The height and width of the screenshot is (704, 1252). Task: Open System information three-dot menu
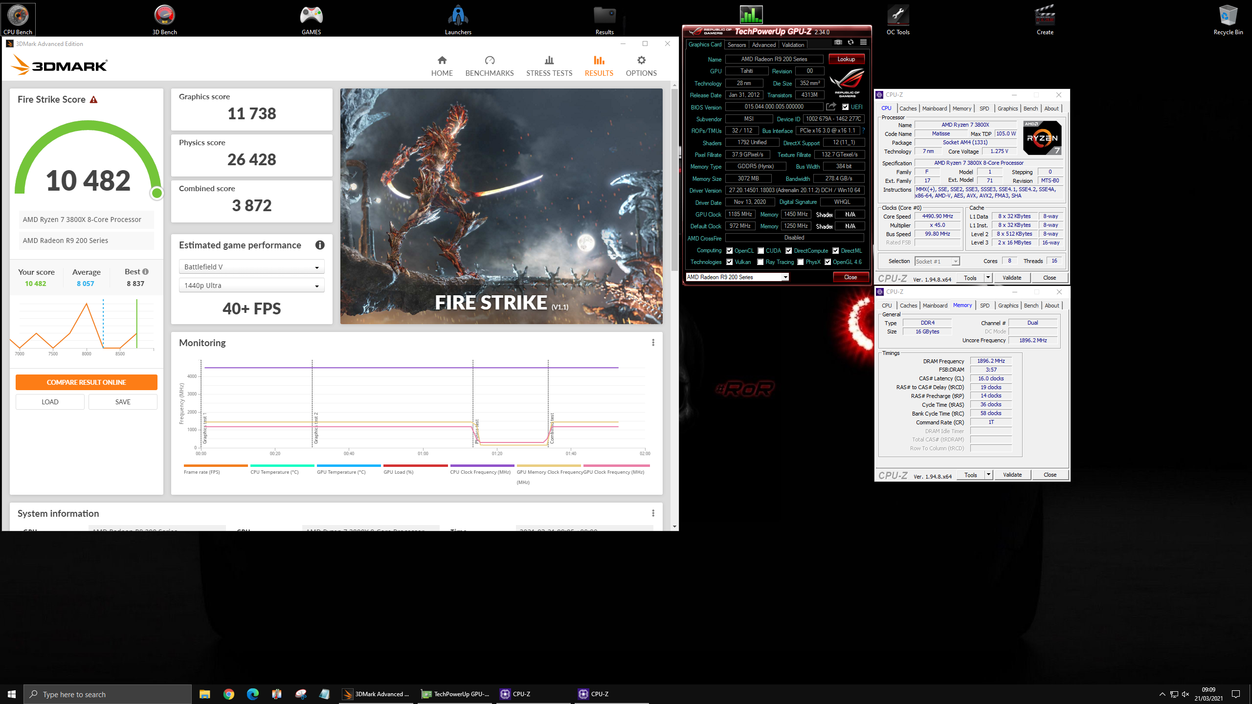tap(653, 513)
